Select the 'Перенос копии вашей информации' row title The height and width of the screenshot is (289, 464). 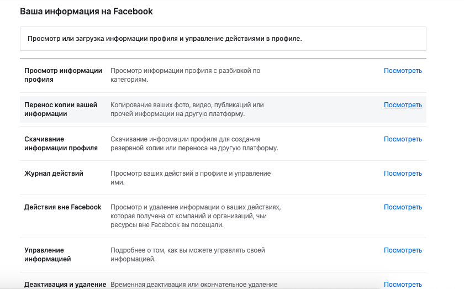(x=61, y=109)
